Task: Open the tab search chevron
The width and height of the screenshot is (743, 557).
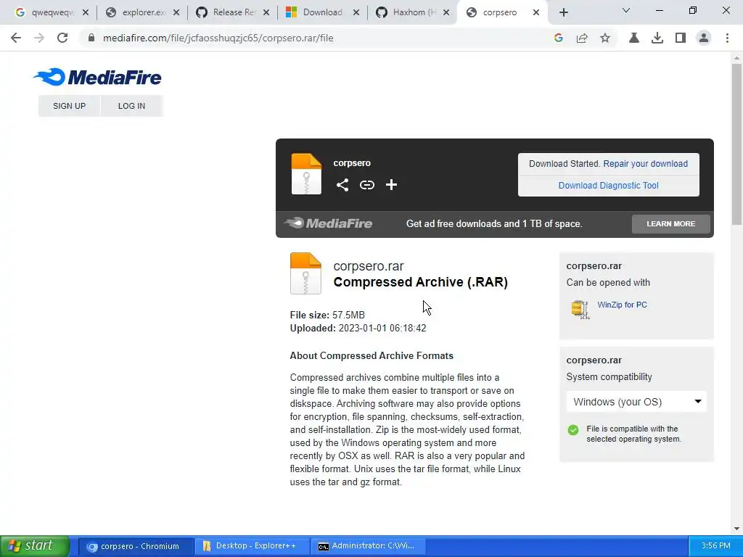Action: pyautogui.click(x=626, y=10)
